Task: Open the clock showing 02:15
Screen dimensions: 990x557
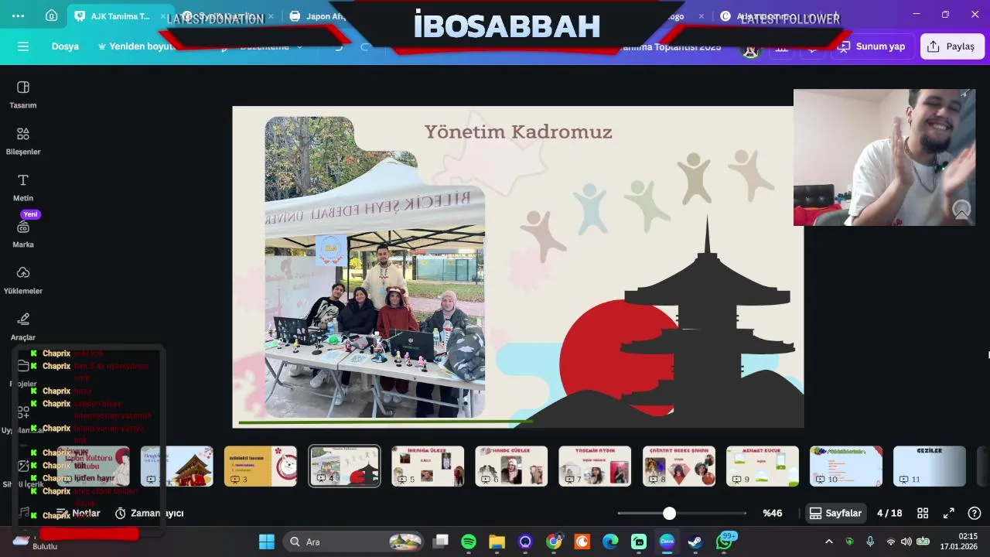Action: 959,542
